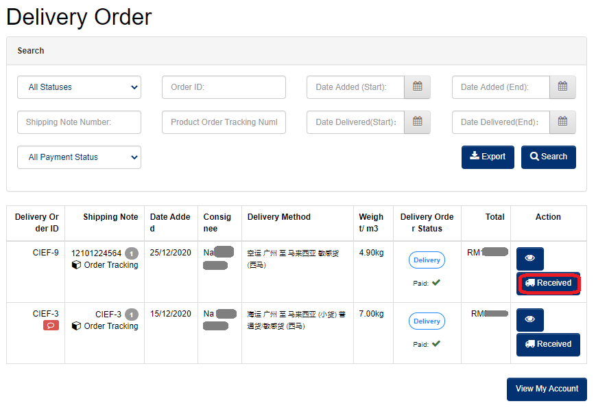This screenshot has height=410, width=596.
Task: Mark order CIEF-9 as Received
Action: pos(549,283)
